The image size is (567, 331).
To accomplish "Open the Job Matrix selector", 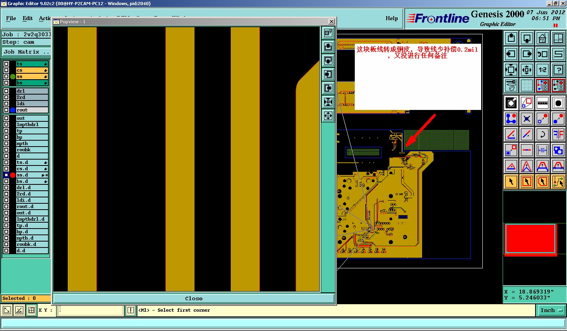I will [26, 52].
